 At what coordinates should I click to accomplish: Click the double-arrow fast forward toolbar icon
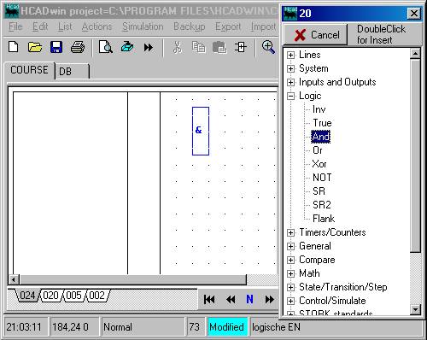(149, 47)
